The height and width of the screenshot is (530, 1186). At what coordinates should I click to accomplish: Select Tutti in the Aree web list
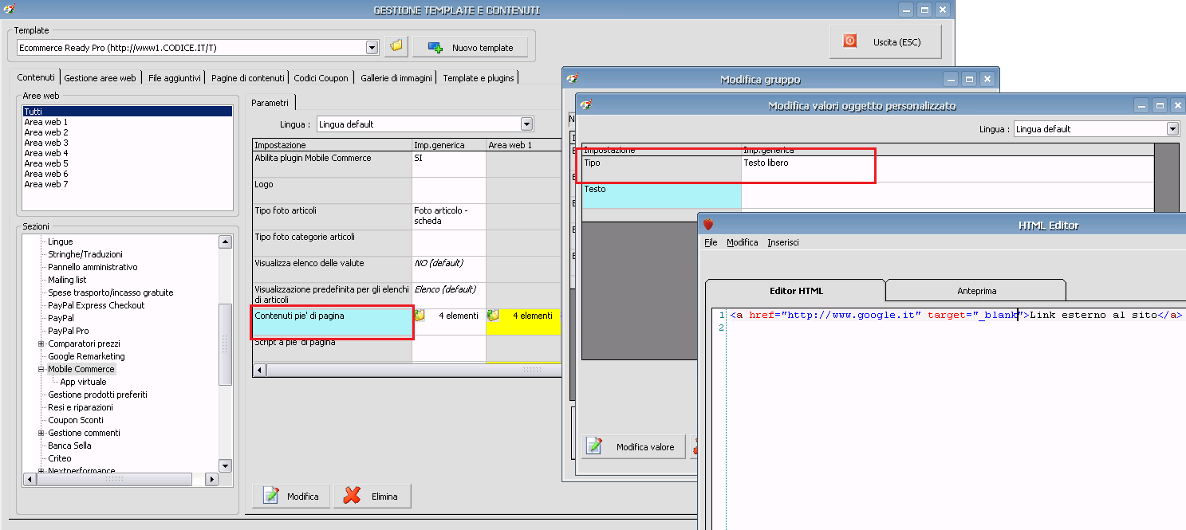point(128,112)
